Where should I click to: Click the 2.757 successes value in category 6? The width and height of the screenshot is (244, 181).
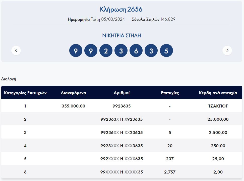pyautogui.click(x=170, y=172)
